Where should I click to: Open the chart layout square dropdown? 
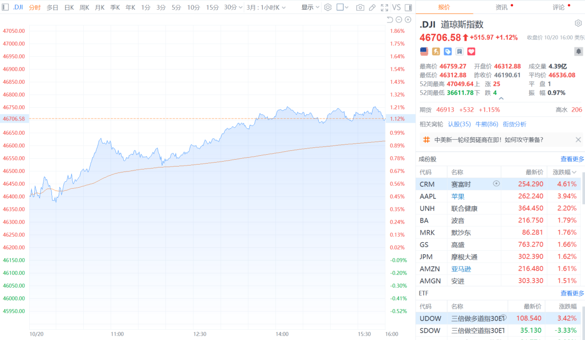(x=343, y=7)
